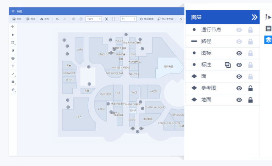
Task: Click the 发布 publish button
Action: [x=44, y=19]
